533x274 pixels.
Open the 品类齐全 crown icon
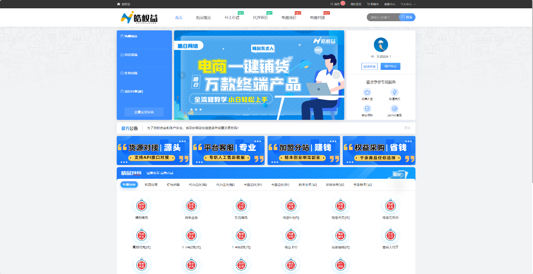pyautogui.click(x=367, y=92)
